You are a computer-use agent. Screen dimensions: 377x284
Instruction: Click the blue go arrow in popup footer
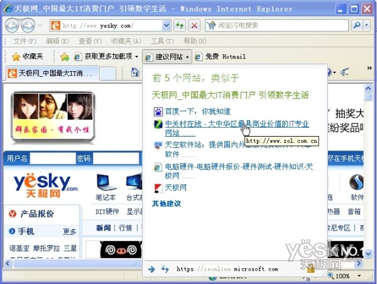pos(151,269)
